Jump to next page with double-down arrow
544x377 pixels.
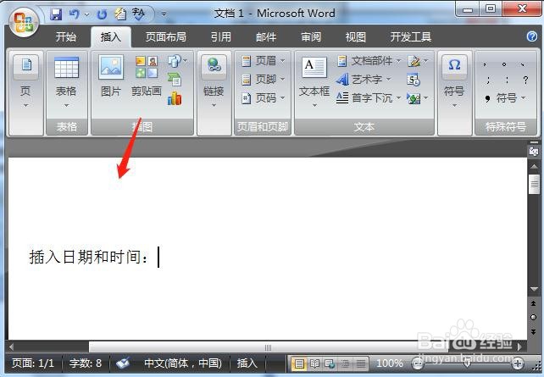(534, 331)
